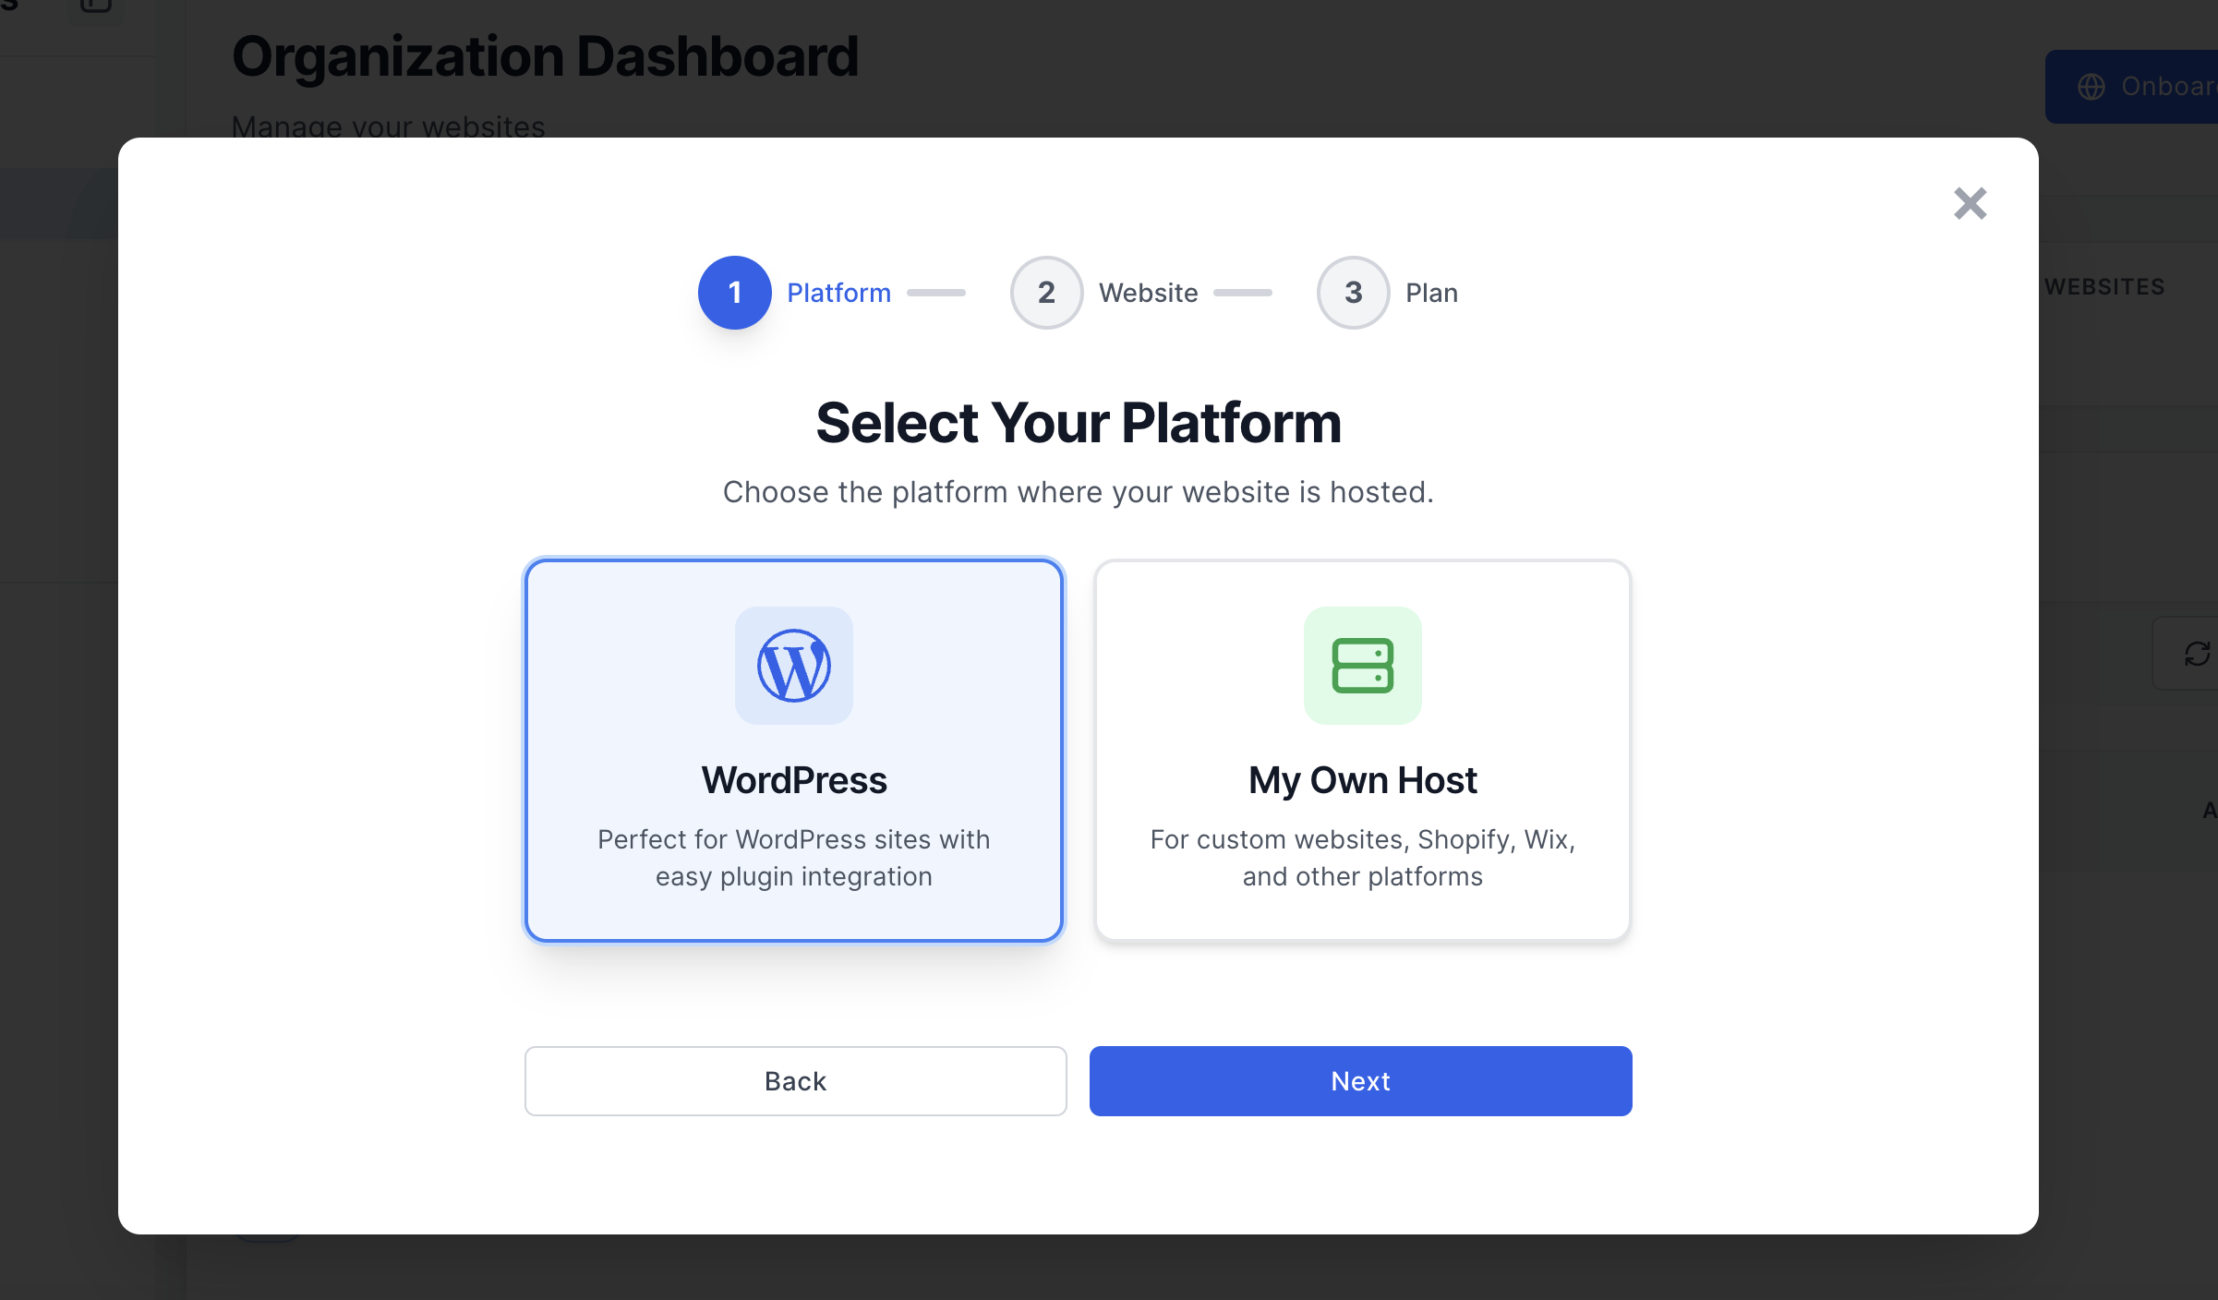The height and width of the screenshot is (1300, 2218).
Task: Select the WordPress platform card
Action: 793,750
